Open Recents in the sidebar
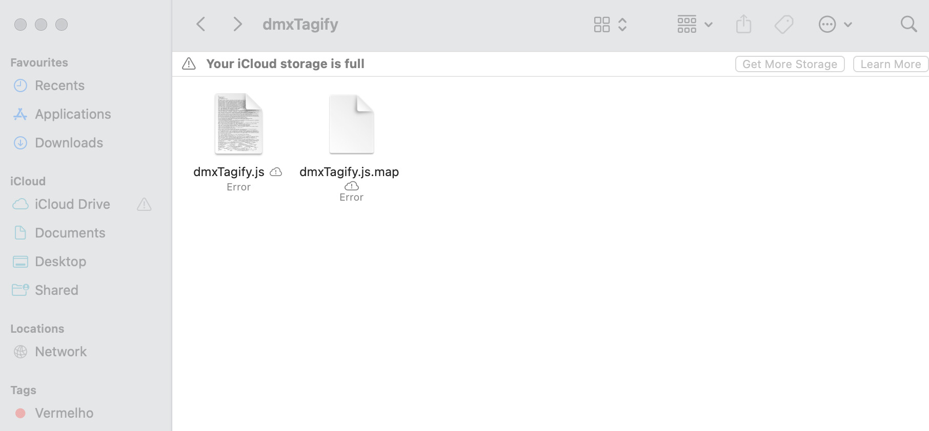Viewport: 929px width, 431px height. point(59,85)
